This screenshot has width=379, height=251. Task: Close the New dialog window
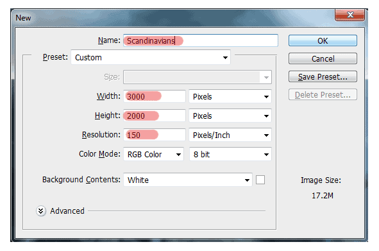[x=350, y=15]
